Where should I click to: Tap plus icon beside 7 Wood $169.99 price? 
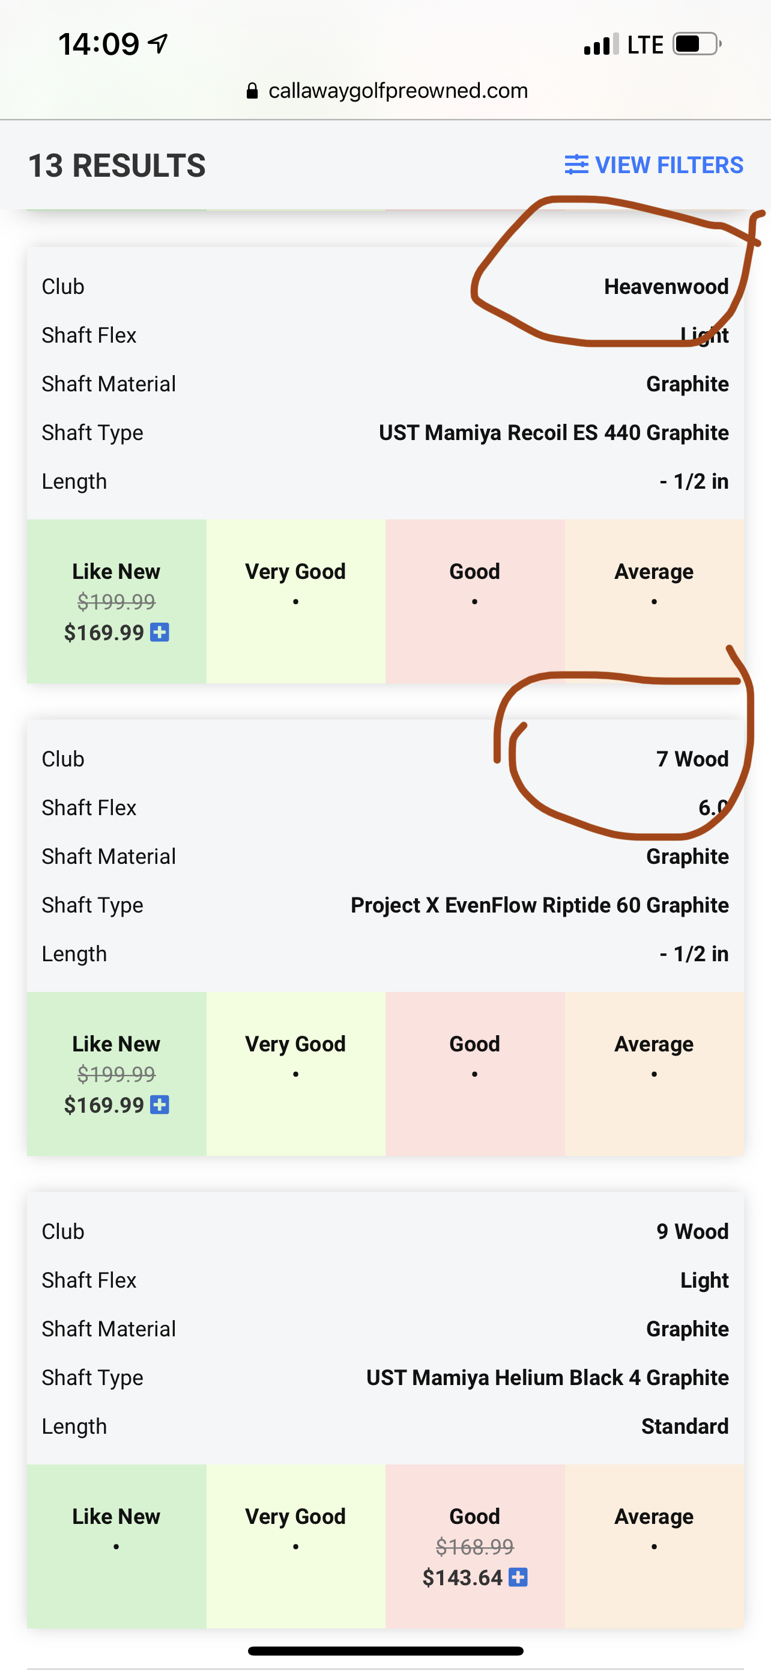point(160,1105)
